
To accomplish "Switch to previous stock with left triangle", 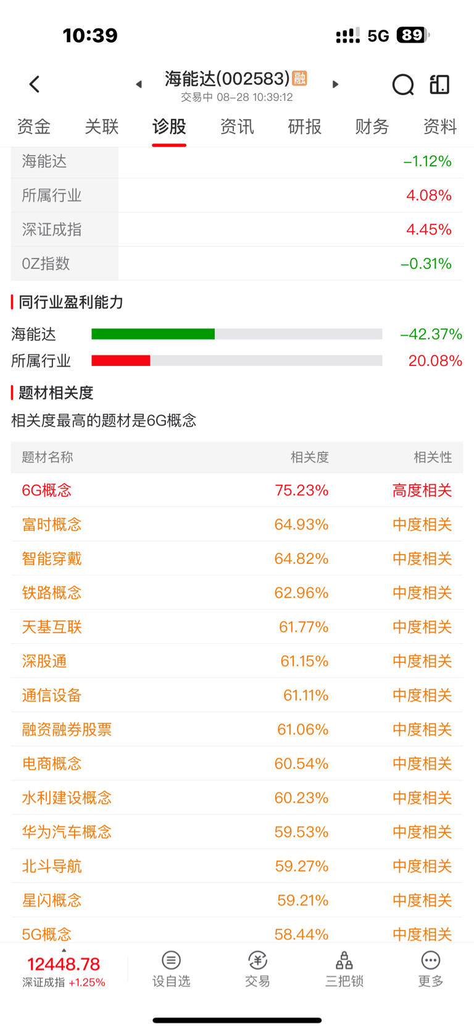I will tap(139, 84).
